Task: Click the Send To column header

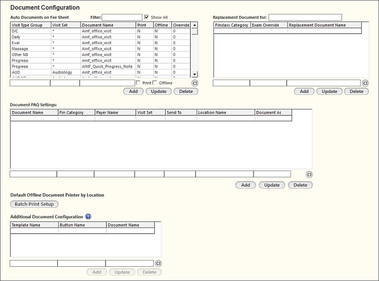Action: (x=181, y=113)
